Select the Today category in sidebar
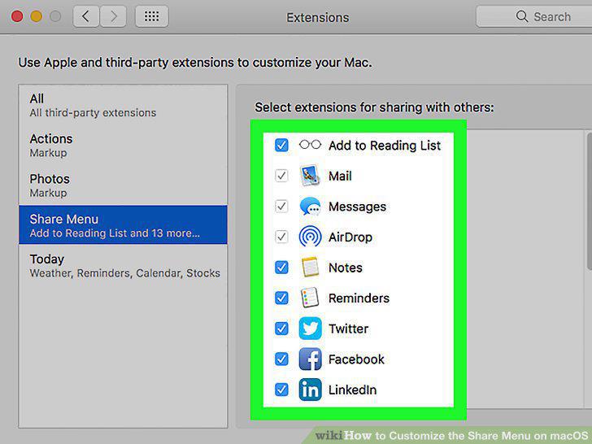This screenshot has width=592, height=444. 123,265
